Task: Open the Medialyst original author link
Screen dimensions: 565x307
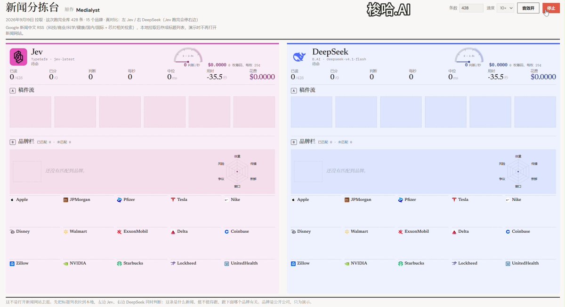Action: (88, 10)
